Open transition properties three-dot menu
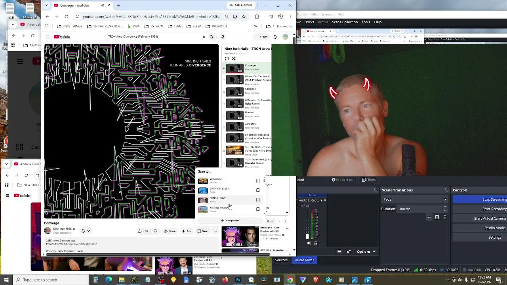Image resolution: width=507 pixels, height=285 pixels. pos(445,217)
